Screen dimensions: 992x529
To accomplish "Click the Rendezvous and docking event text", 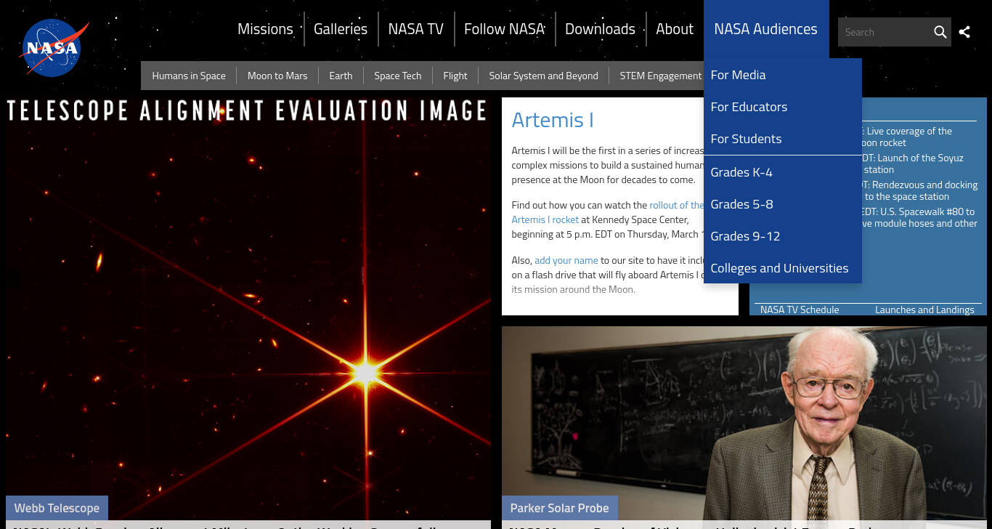I will [920, 190].
